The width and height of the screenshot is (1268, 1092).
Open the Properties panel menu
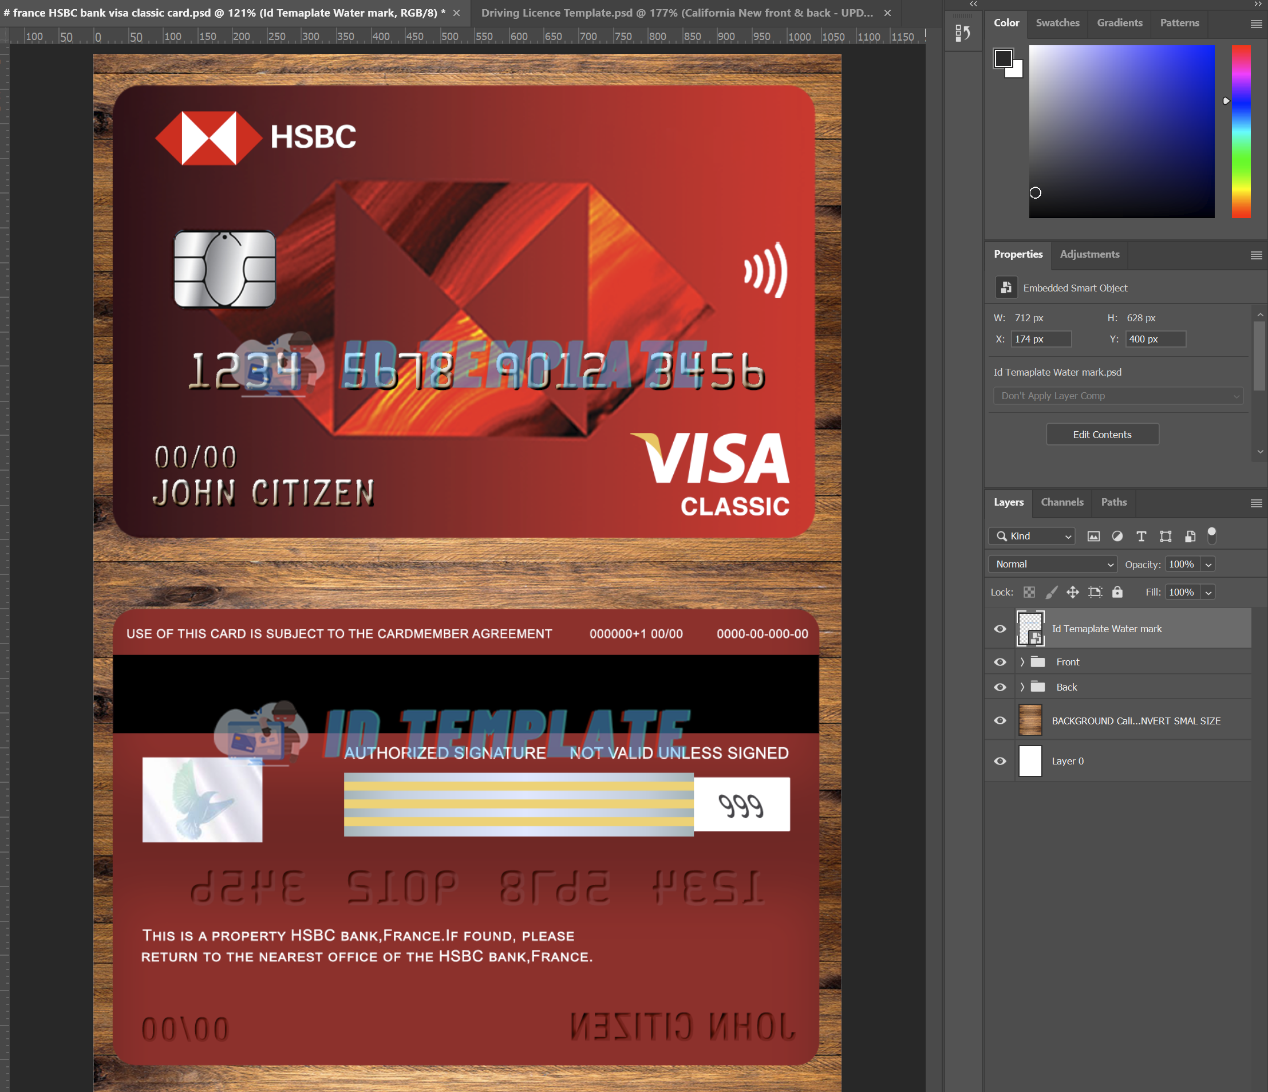[x=1256, y=255]
